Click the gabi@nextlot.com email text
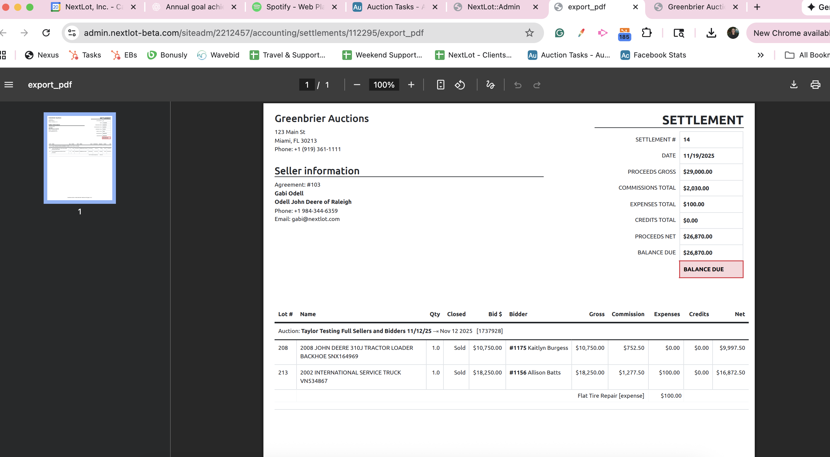 pyautogui.click(x=316, y=219)
